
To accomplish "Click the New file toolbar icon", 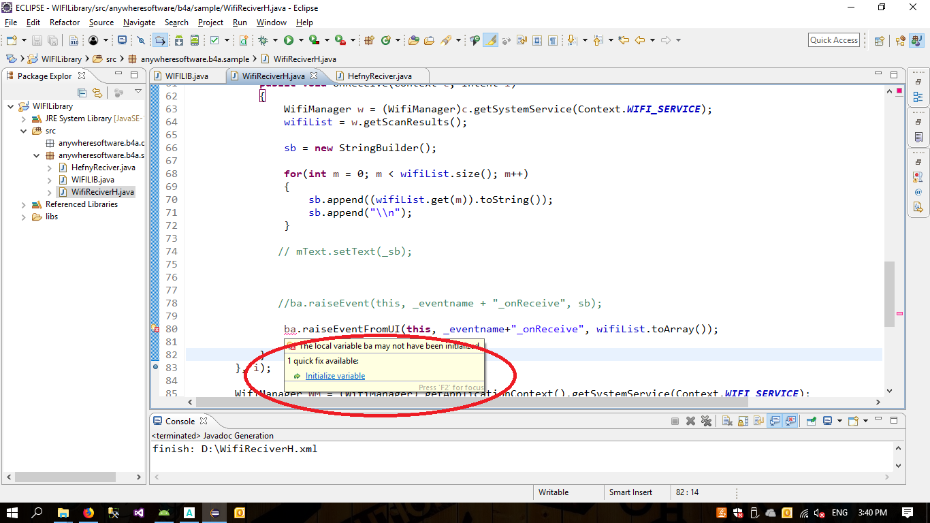I will coord(12,40).
